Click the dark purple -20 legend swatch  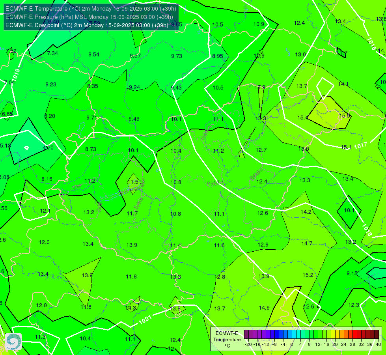[246, 334]
